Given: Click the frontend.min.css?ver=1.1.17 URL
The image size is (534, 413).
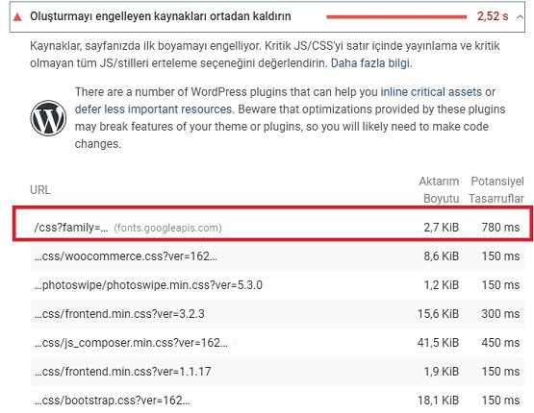Looking at the screenshot, I should (122, 371).
